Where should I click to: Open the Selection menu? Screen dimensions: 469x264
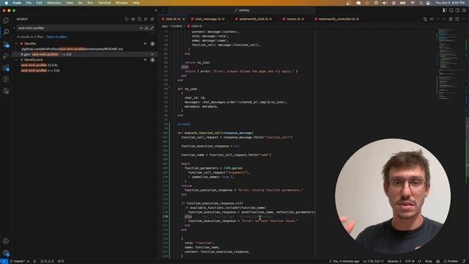tap(54, 3)
